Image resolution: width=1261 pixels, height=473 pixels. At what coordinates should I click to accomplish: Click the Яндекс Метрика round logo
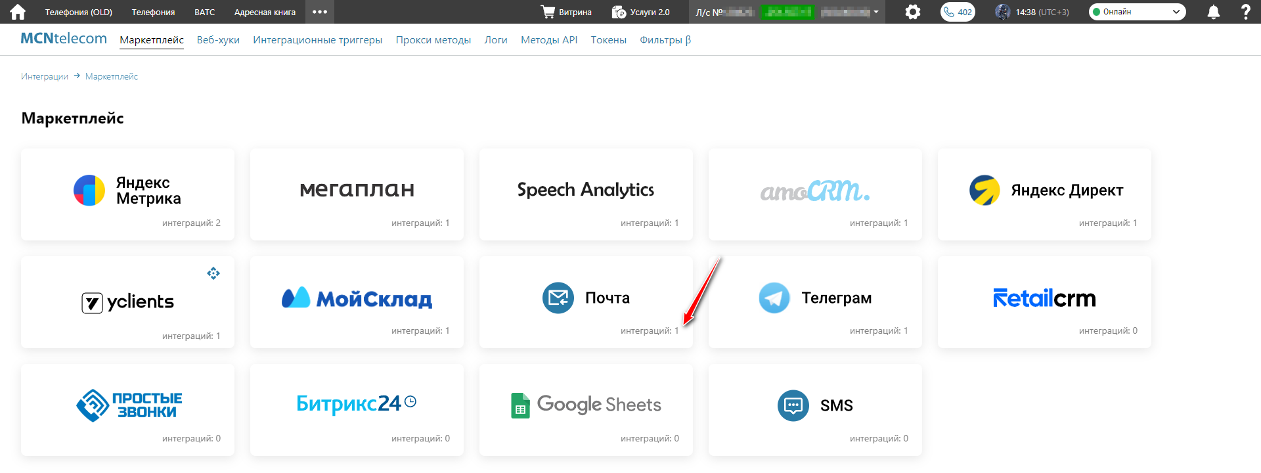pos(89,191)
